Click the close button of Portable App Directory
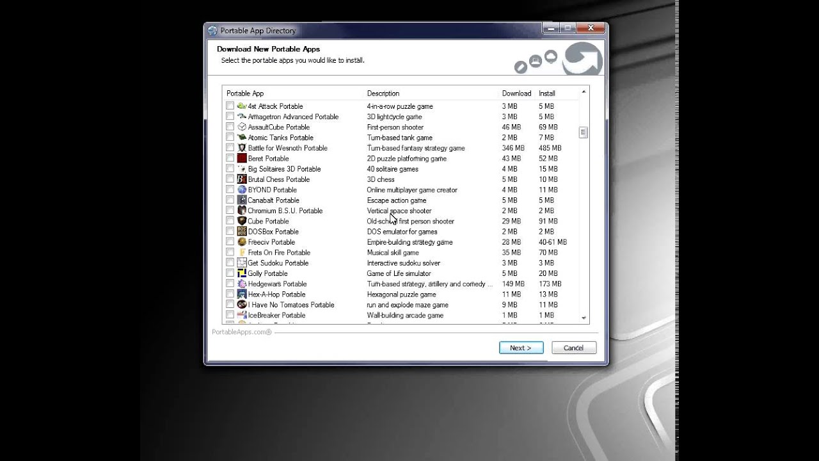Viewport: 819px width, 461px height. tap(590, 28)
